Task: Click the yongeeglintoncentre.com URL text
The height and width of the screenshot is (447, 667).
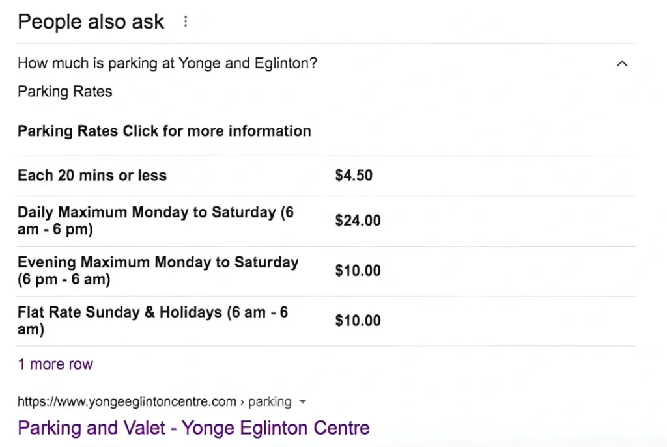Action: coord(127,401)
